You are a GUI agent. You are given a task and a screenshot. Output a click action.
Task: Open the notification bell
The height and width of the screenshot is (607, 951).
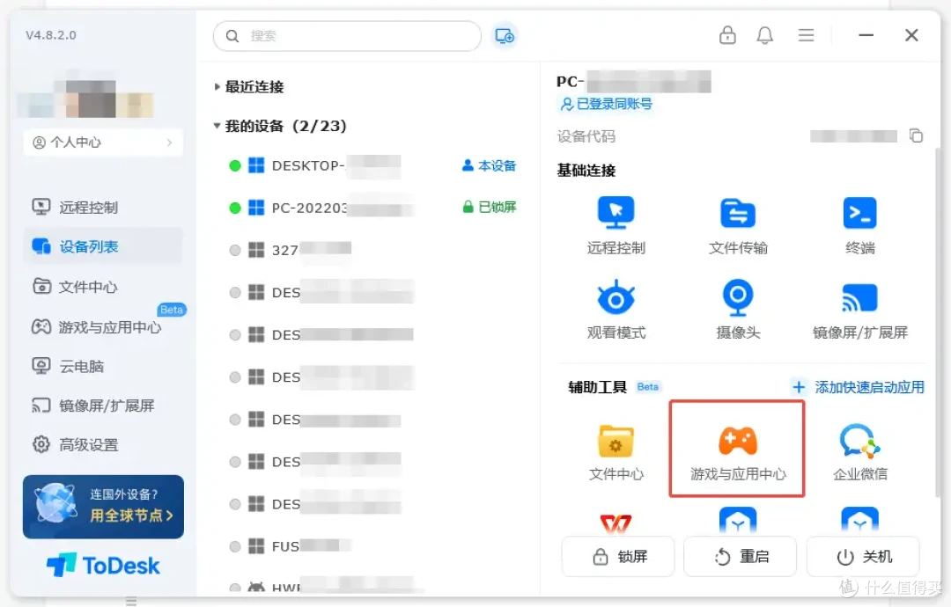pos(765,35)
